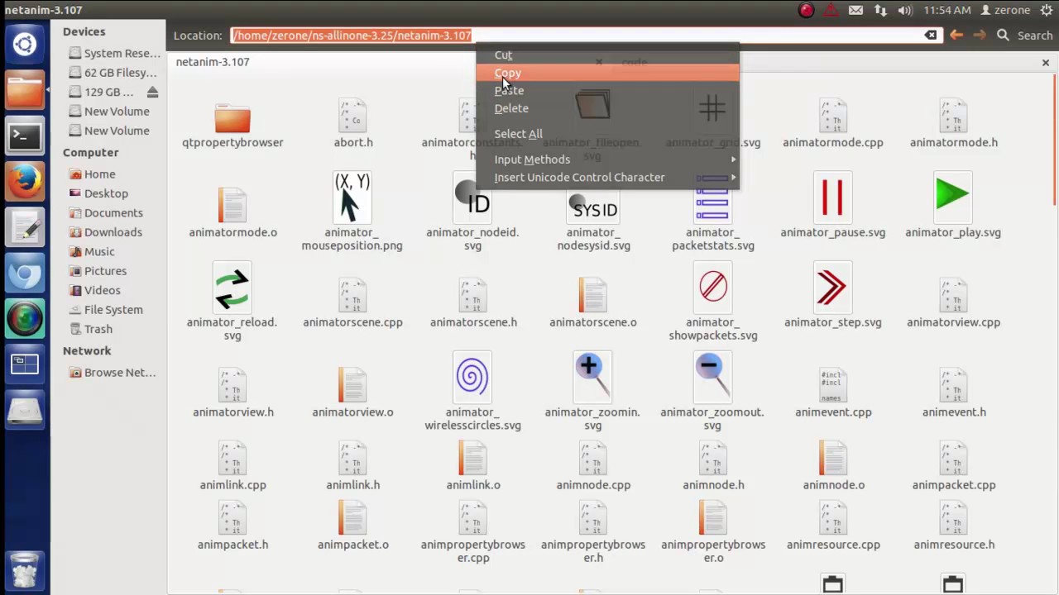Open the zerone user menu

1005,10
